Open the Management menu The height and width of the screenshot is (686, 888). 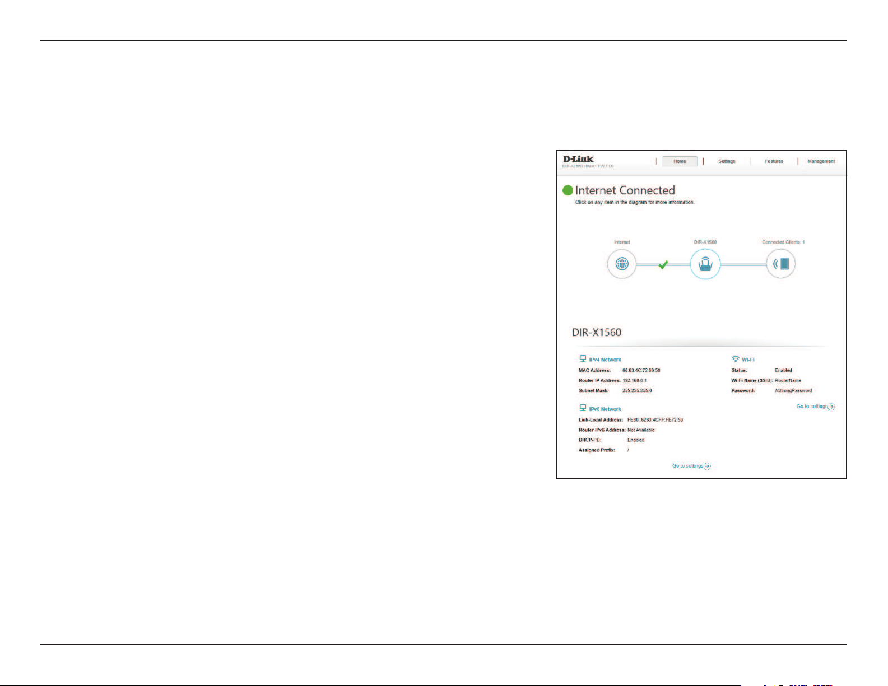click(x=821, y=161)
